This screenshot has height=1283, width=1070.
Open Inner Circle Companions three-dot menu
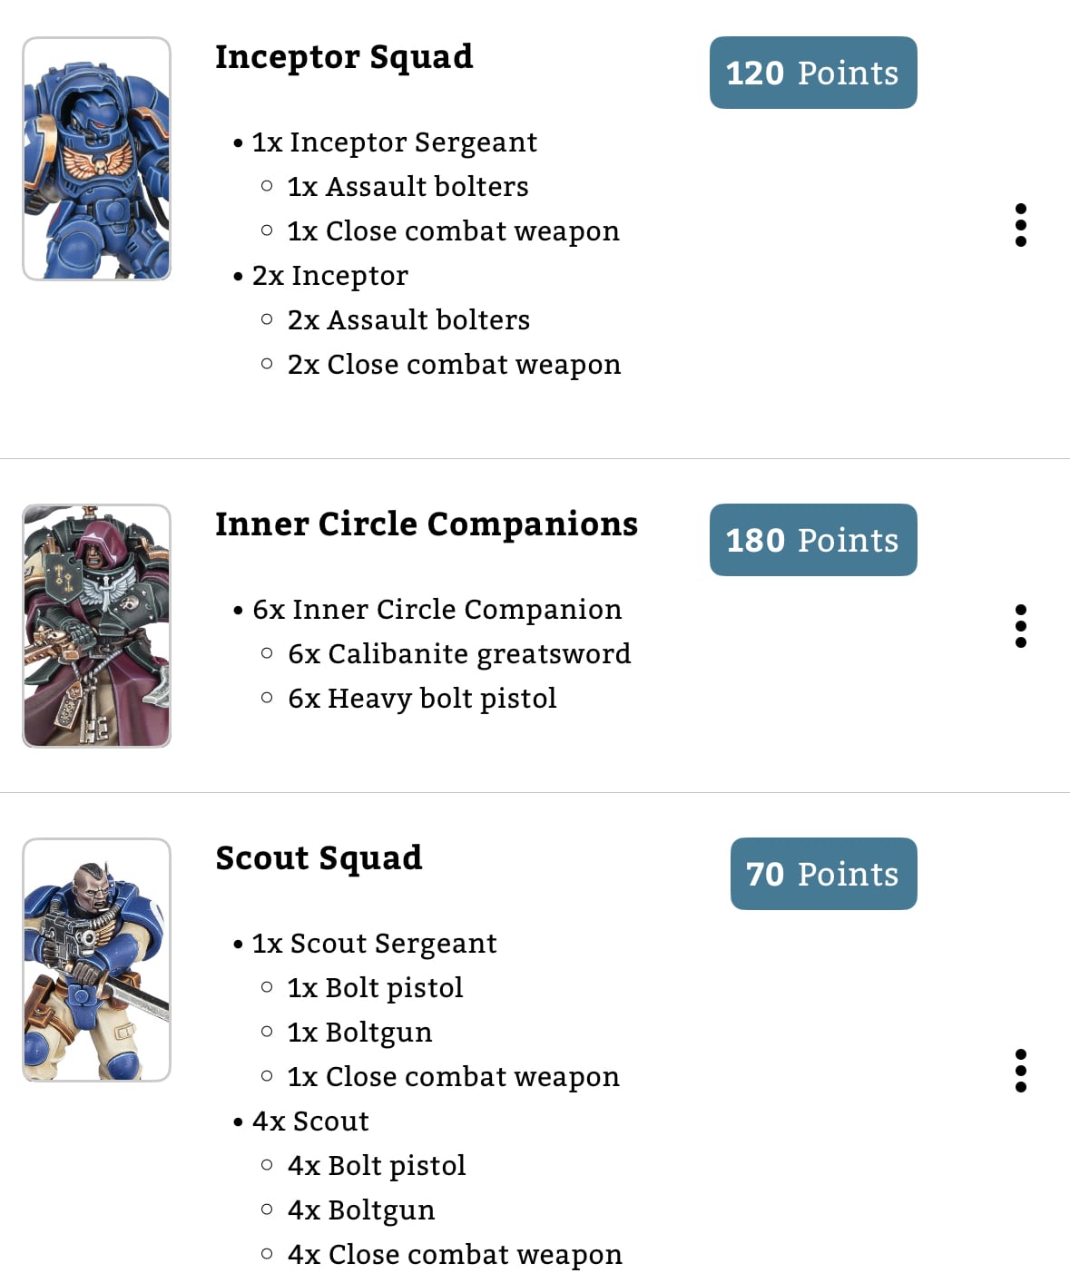click(1021, 626)
